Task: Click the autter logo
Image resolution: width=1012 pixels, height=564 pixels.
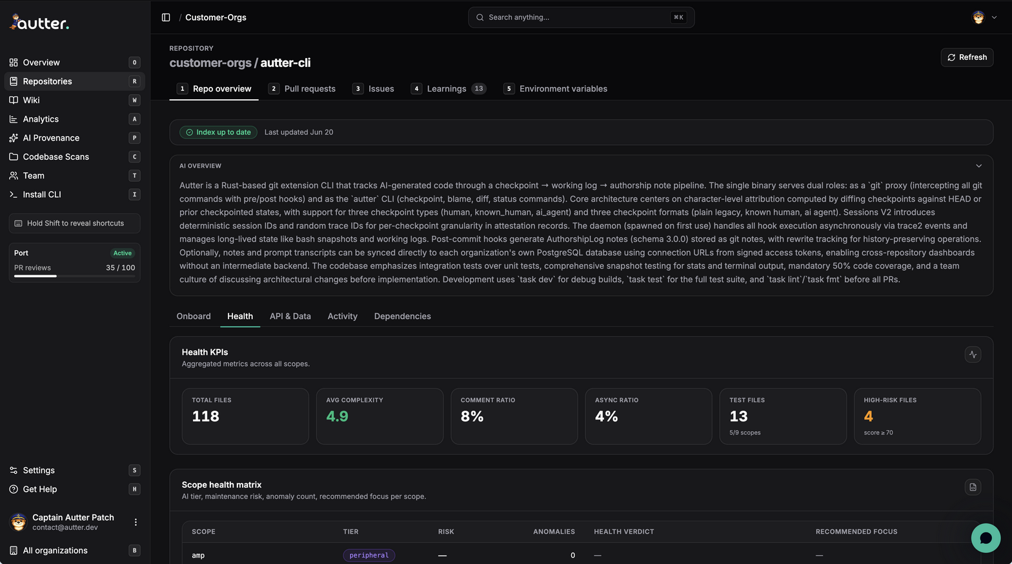Action: [x=39, y=23]
